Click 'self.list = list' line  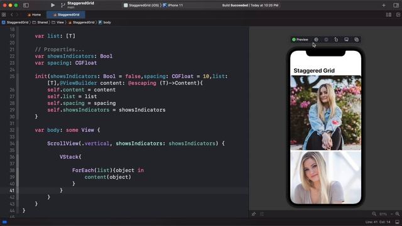click(72, 96)
